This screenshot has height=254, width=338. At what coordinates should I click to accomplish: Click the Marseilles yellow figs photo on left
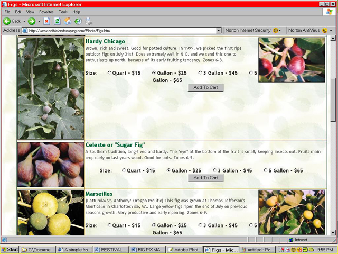51,213
